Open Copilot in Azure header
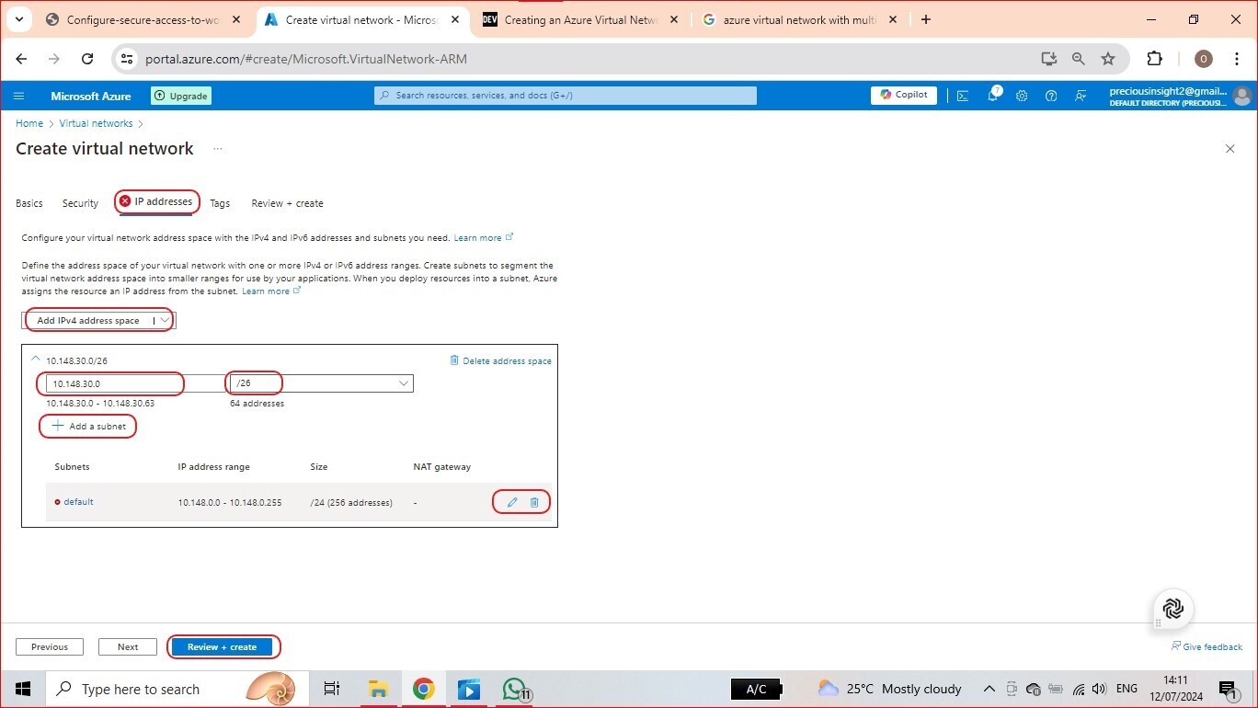 [904, 95]
